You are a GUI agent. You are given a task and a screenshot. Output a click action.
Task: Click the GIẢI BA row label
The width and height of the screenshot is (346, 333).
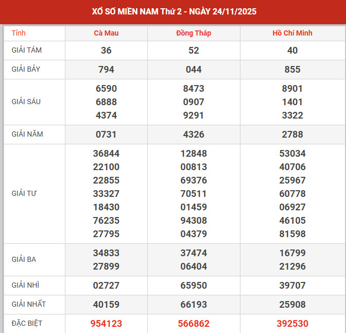click(24, 259)
